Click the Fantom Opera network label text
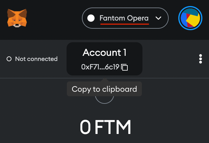 [x=124, y=18]
